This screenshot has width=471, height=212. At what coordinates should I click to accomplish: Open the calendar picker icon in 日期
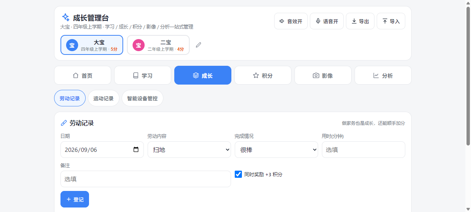point(136,150)
